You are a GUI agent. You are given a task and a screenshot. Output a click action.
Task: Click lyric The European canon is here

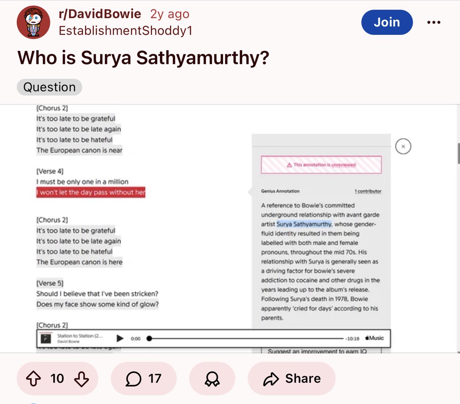click(79, 262)
